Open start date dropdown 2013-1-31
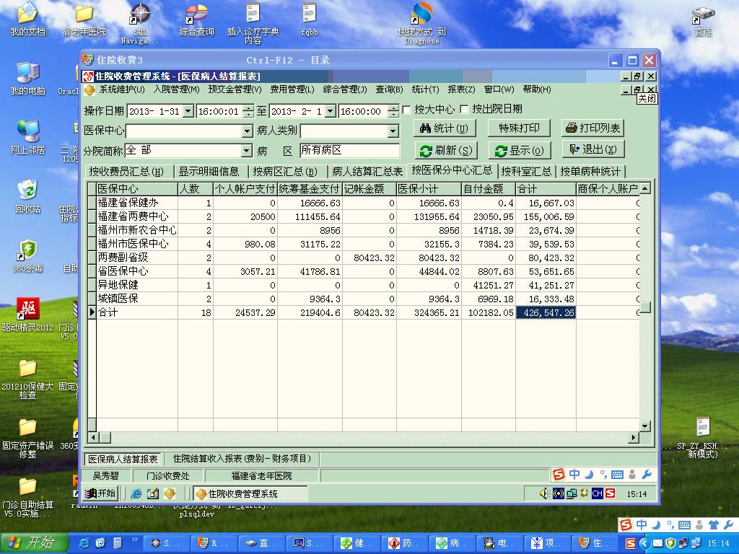The height and width of the screenshot is (554, 739). coord(188,111)
